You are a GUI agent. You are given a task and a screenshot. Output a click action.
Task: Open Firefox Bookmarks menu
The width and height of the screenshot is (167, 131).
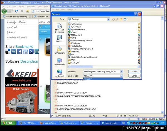coord(31,6)
